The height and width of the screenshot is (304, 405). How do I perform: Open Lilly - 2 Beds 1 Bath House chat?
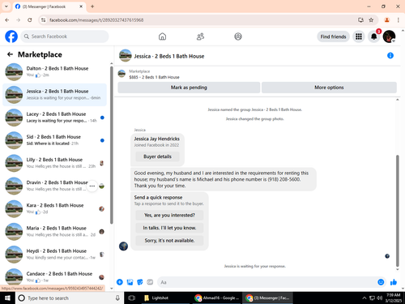(54, 163)
